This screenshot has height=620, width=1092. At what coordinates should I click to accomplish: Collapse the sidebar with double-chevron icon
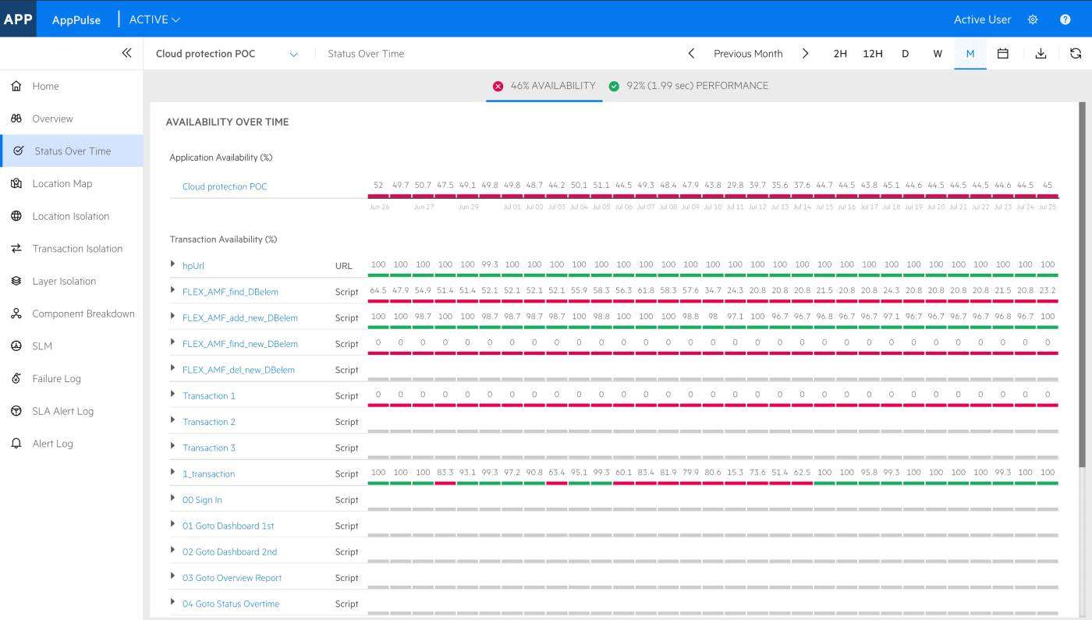[x=126, y=53]
